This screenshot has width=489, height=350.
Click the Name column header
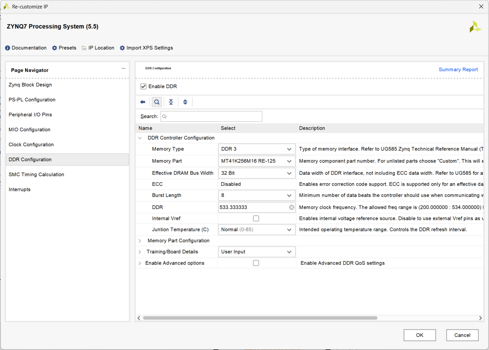coord(177,128)
